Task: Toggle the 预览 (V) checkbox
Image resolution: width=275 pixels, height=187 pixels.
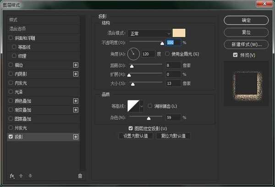Action: coord(235,55)
